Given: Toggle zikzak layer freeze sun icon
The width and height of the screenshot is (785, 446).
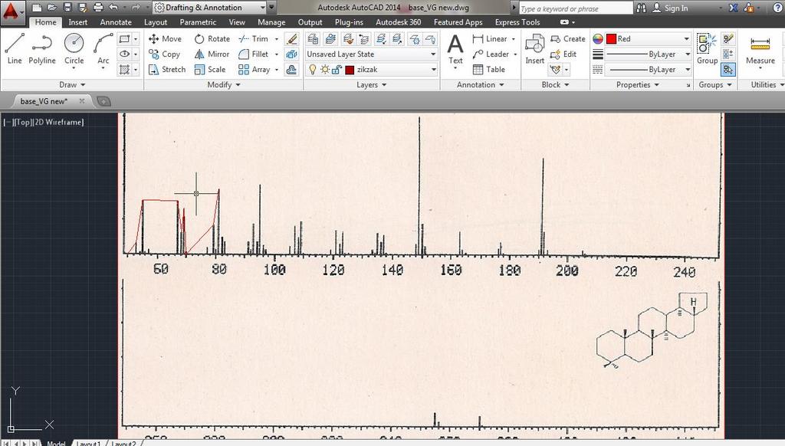Looking at the screenshot, I should (x=325, y=70).
